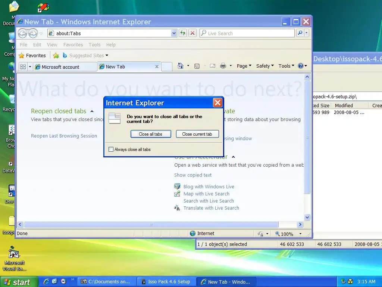Screen dimensions: 382x287
Task: Click Map with Live Search link
Action: tap(206, 194)
